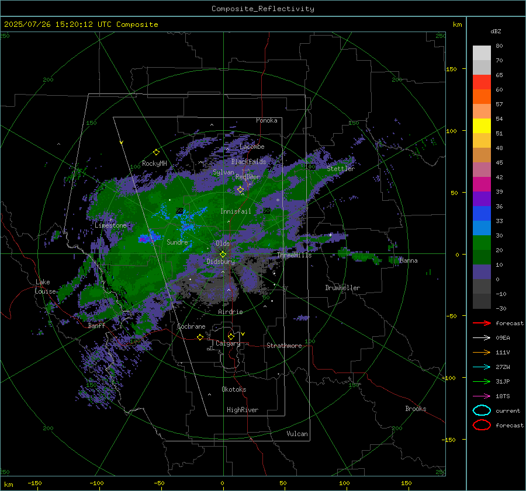
Task: Select the bright green 20-30 dBZ swatch
Action: click(482, 242)
